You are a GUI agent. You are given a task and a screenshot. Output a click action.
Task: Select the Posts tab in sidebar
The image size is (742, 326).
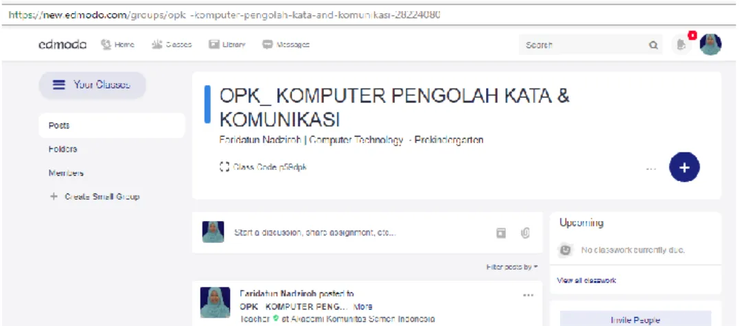click(x=112, y=126)
